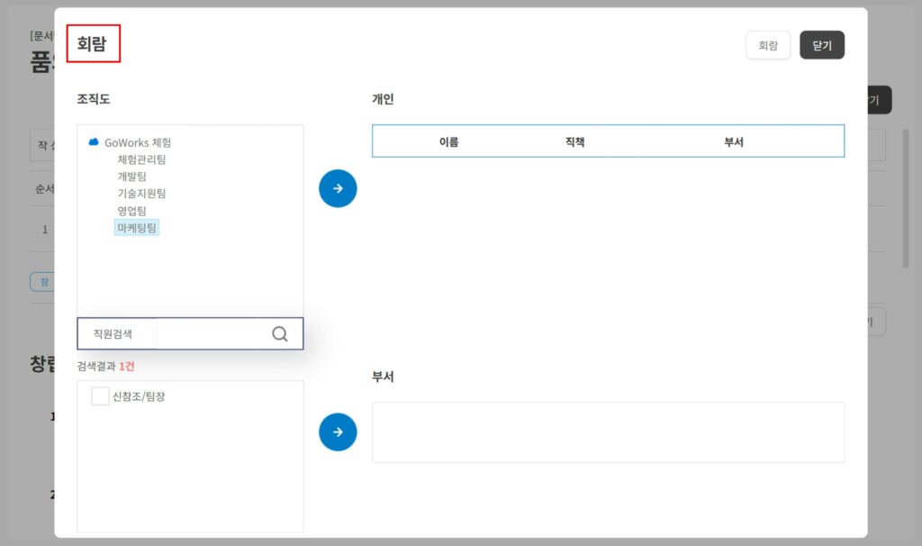The width and height of the screenshot is (922, 546).
Task: Click the GoWorks cloud icon
Action: click(94, 141)
